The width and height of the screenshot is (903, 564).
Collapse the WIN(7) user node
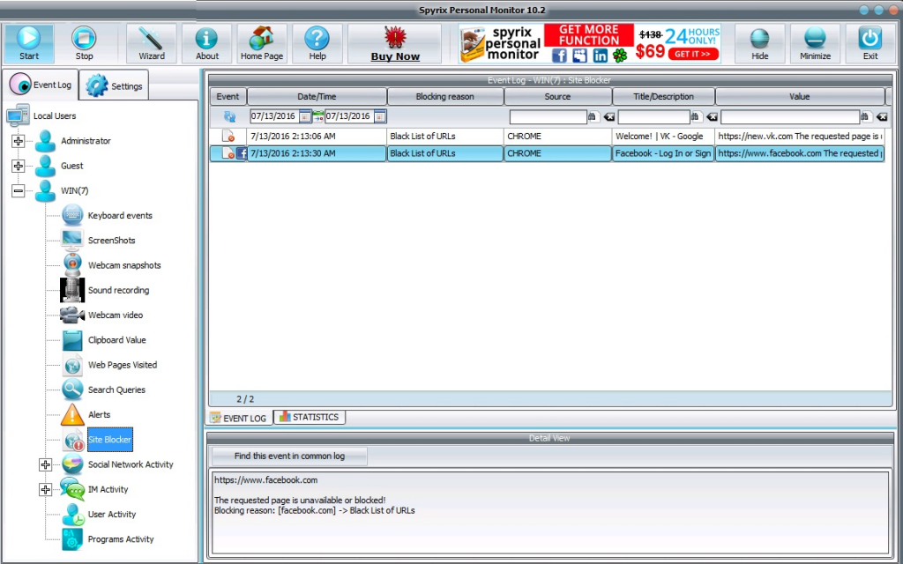coord(19,190)
